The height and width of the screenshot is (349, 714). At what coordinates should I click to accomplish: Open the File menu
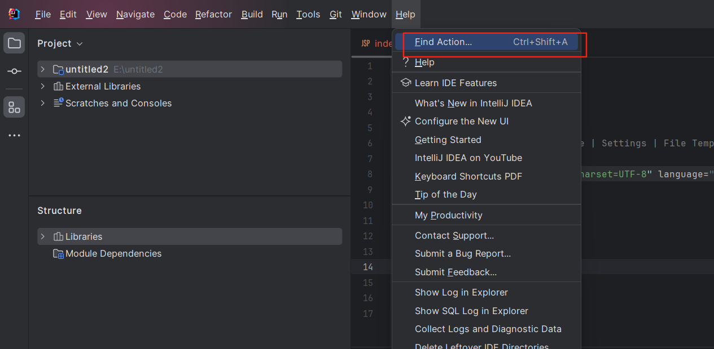[x=43, y=14]
